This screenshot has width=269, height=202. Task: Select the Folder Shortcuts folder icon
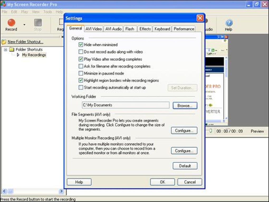[12, 49]
